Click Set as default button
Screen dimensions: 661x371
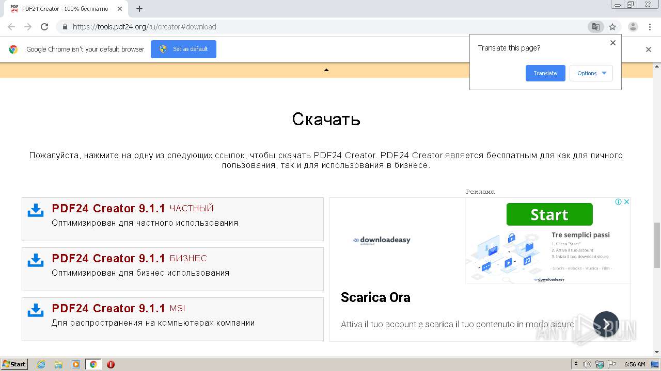(183, 49)
